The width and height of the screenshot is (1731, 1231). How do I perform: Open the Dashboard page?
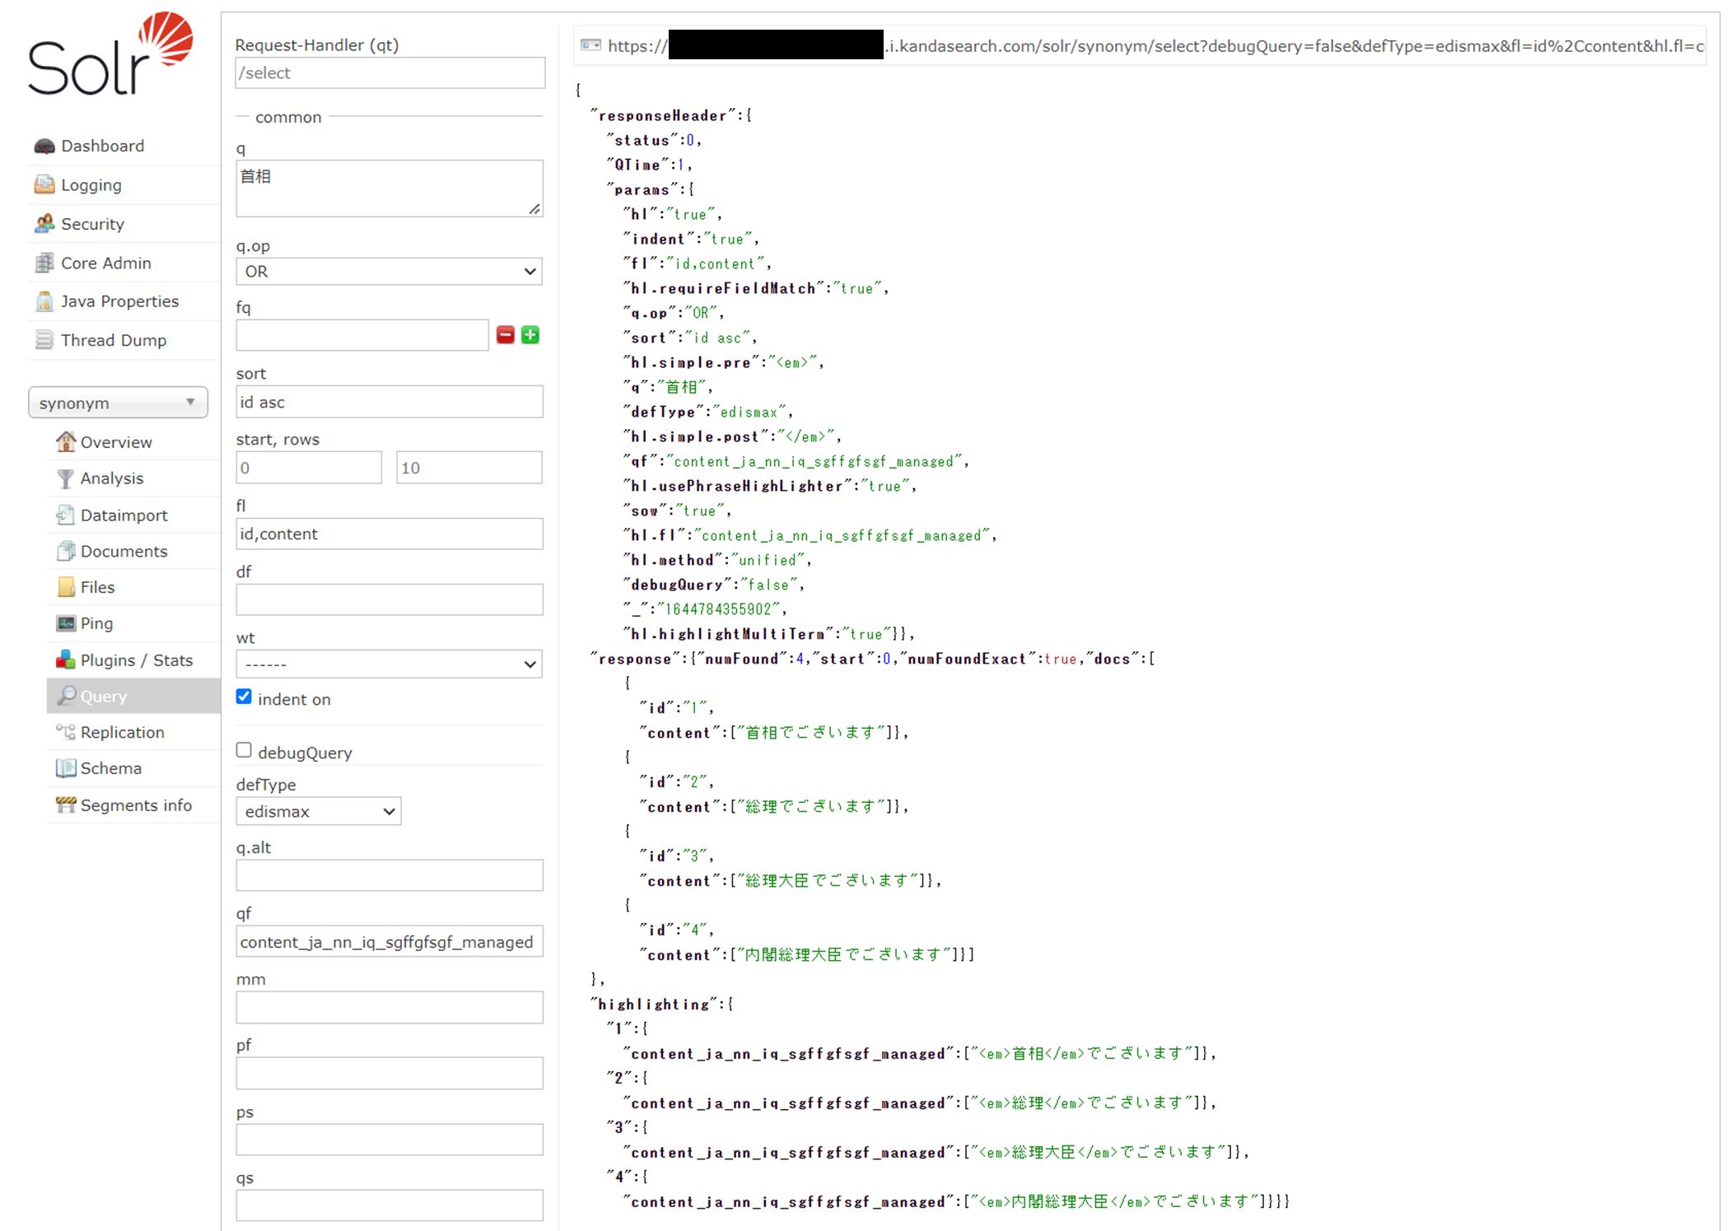click(x=102, y=146)
